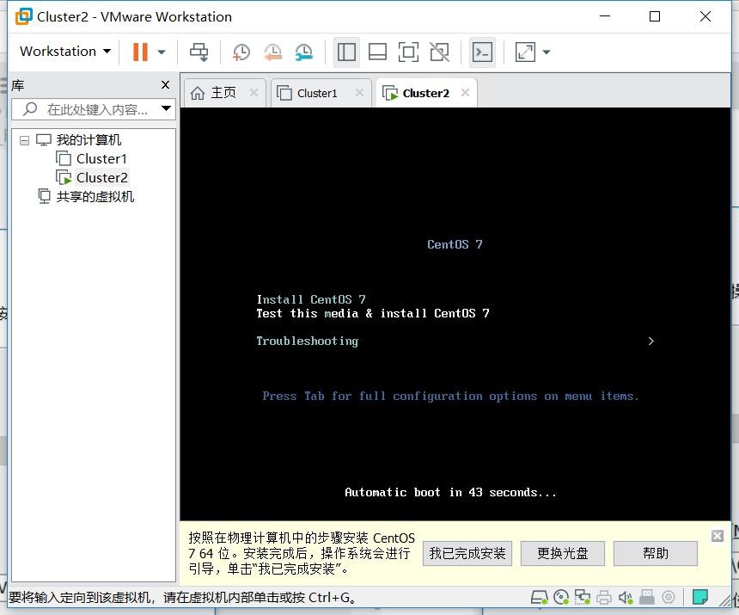The width and height of the screenshot is (739, 615).
Task: Close the Cluster1 tab
Action: [x=359, y=92]
